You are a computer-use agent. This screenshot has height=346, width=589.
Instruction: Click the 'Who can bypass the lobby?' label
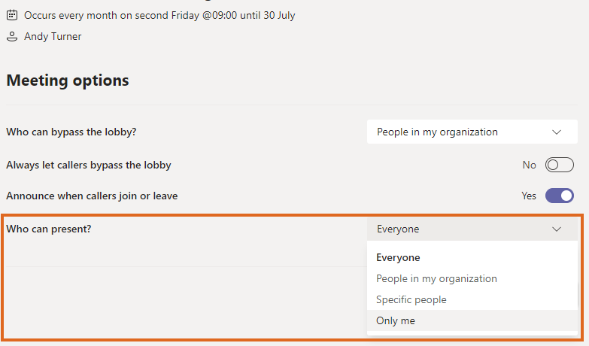point(71,132)
